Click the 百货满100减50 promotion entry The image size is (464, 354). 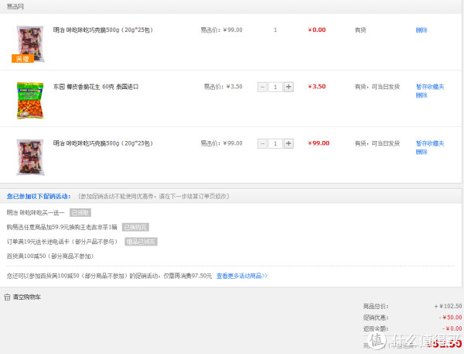click(50, 256)
